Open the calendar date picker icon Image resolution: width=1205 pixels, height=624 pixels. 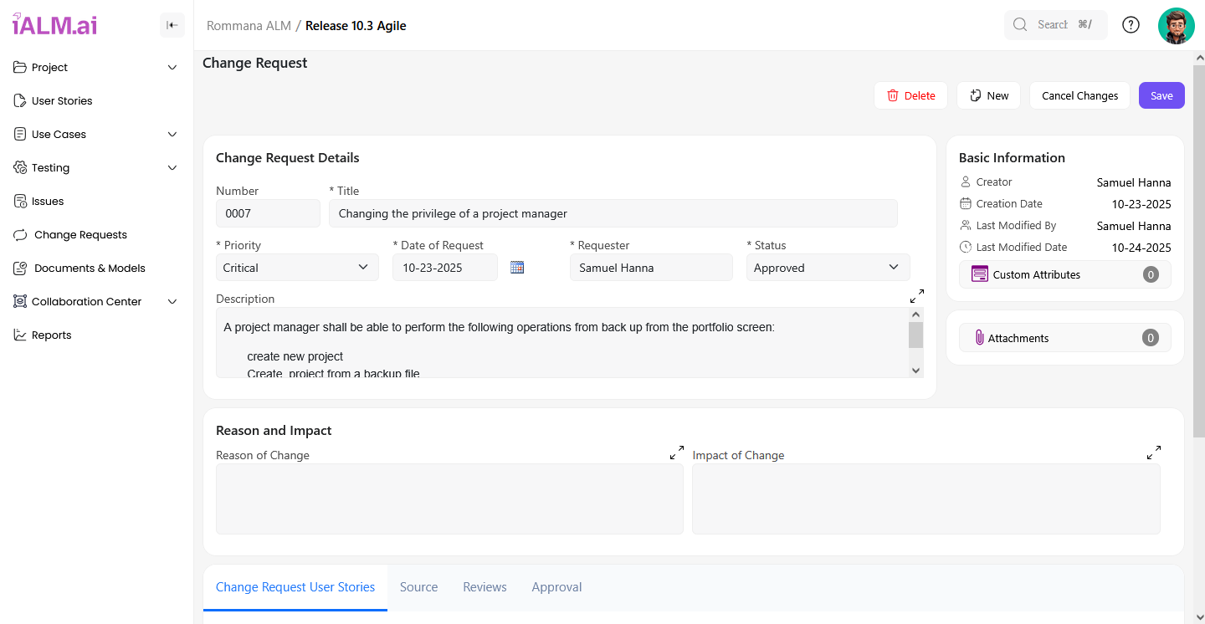(517, 268)
